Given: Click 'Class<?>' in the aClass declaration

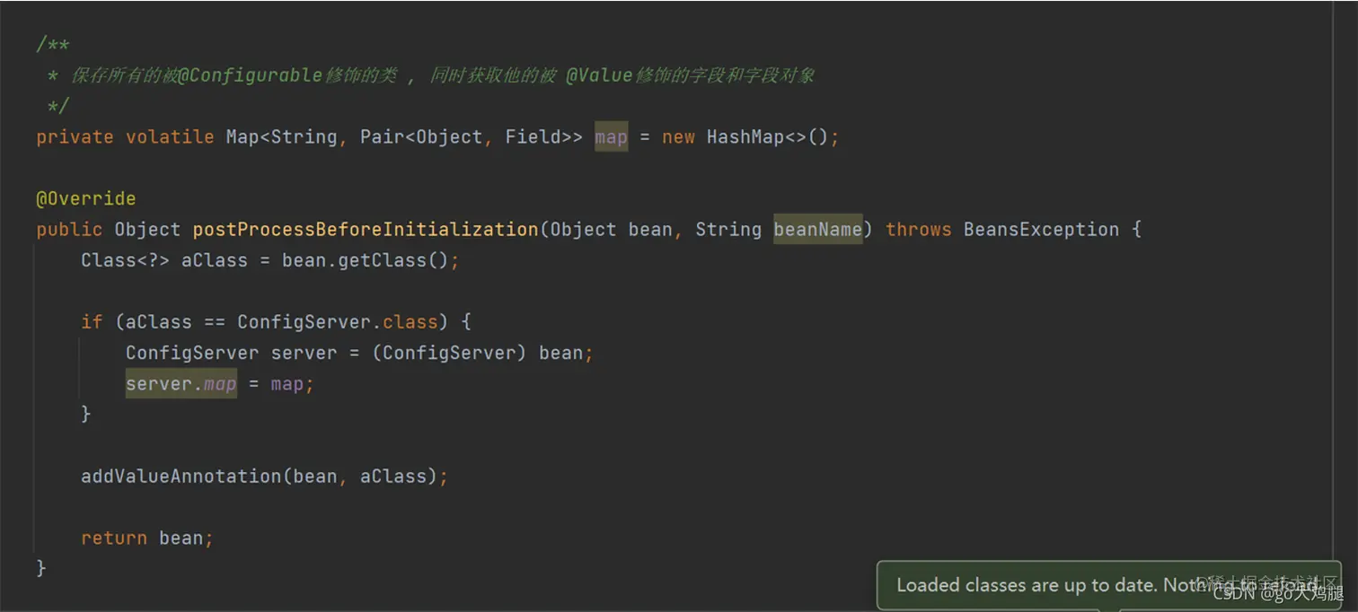Looking at the screenshot, I should [125, 260].
